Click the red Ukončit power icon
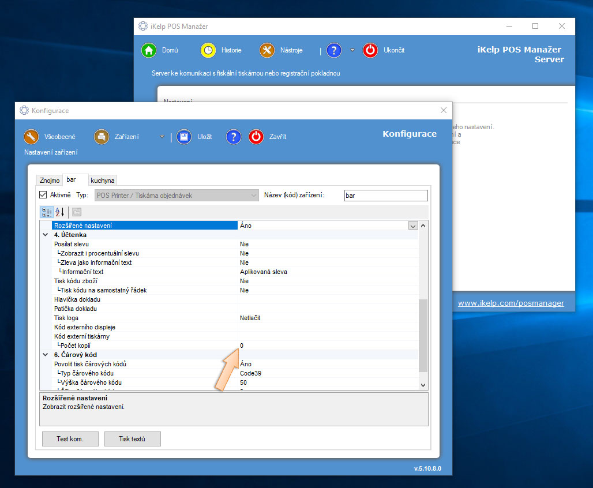Screen dimensions: 593x488 pyautogui.click(x=370, y=50)
